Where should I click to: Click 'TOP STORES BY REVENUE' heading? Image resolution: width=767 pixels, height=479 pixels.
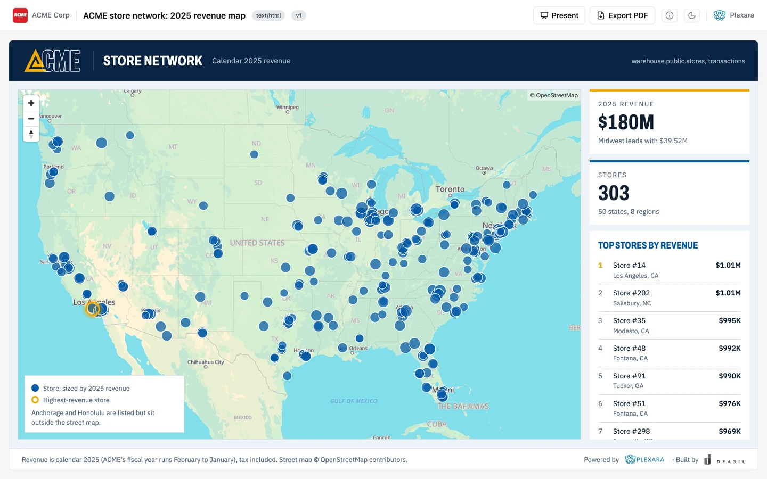click(648, 245)
